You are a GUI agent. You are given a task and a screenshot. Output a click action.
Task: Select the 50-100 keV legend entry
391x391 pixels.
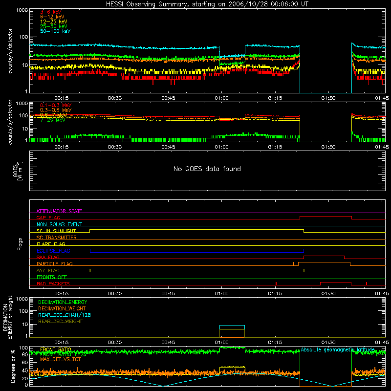[x=55, y=31]
